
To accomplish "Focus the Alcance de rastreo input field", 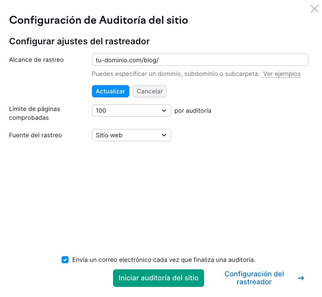I will 200,60.
